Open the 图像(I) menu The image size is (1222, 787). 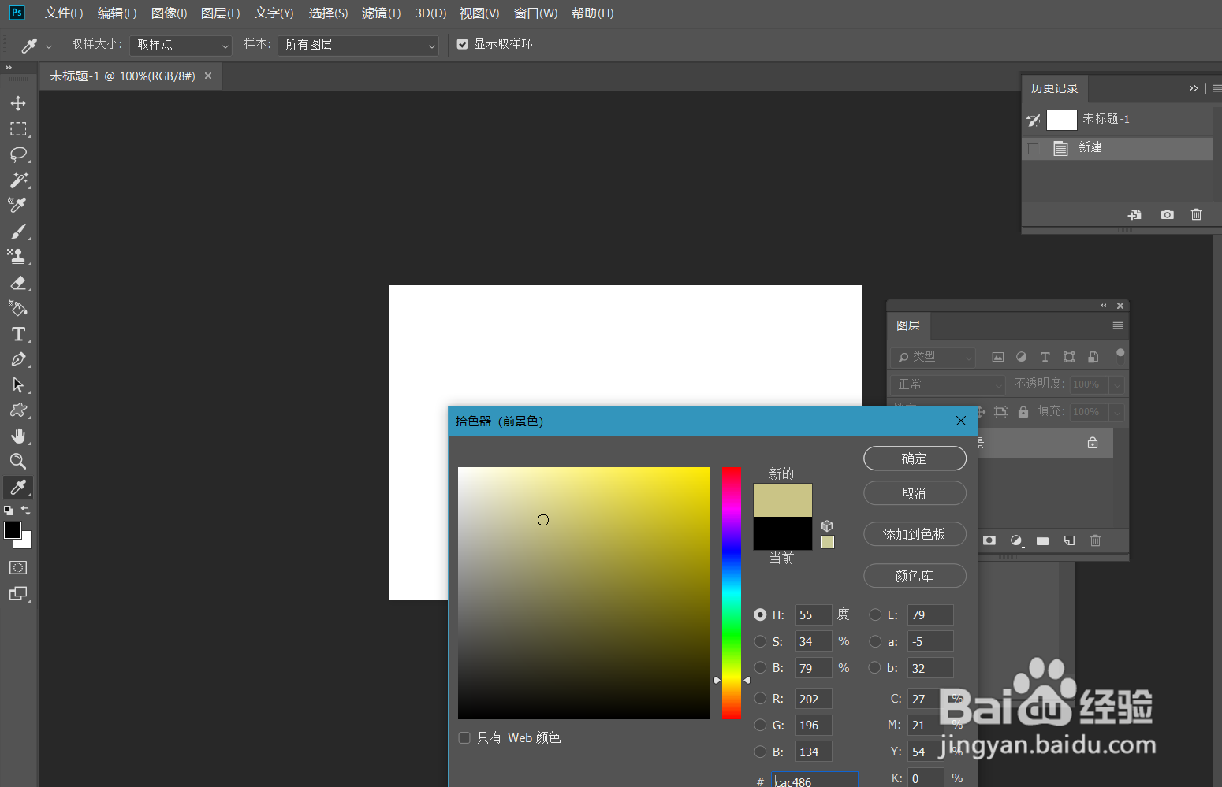169,13
